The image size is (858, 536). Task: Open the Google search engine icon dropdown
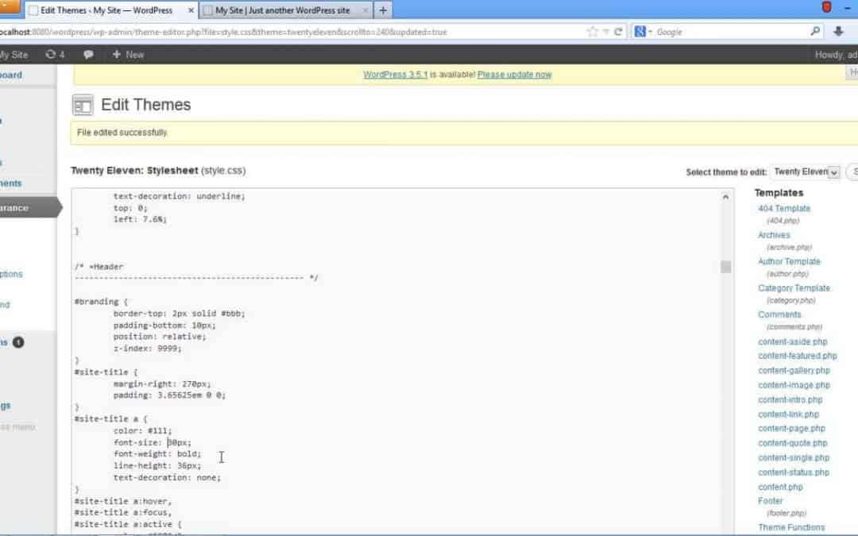tap(643, 32)
